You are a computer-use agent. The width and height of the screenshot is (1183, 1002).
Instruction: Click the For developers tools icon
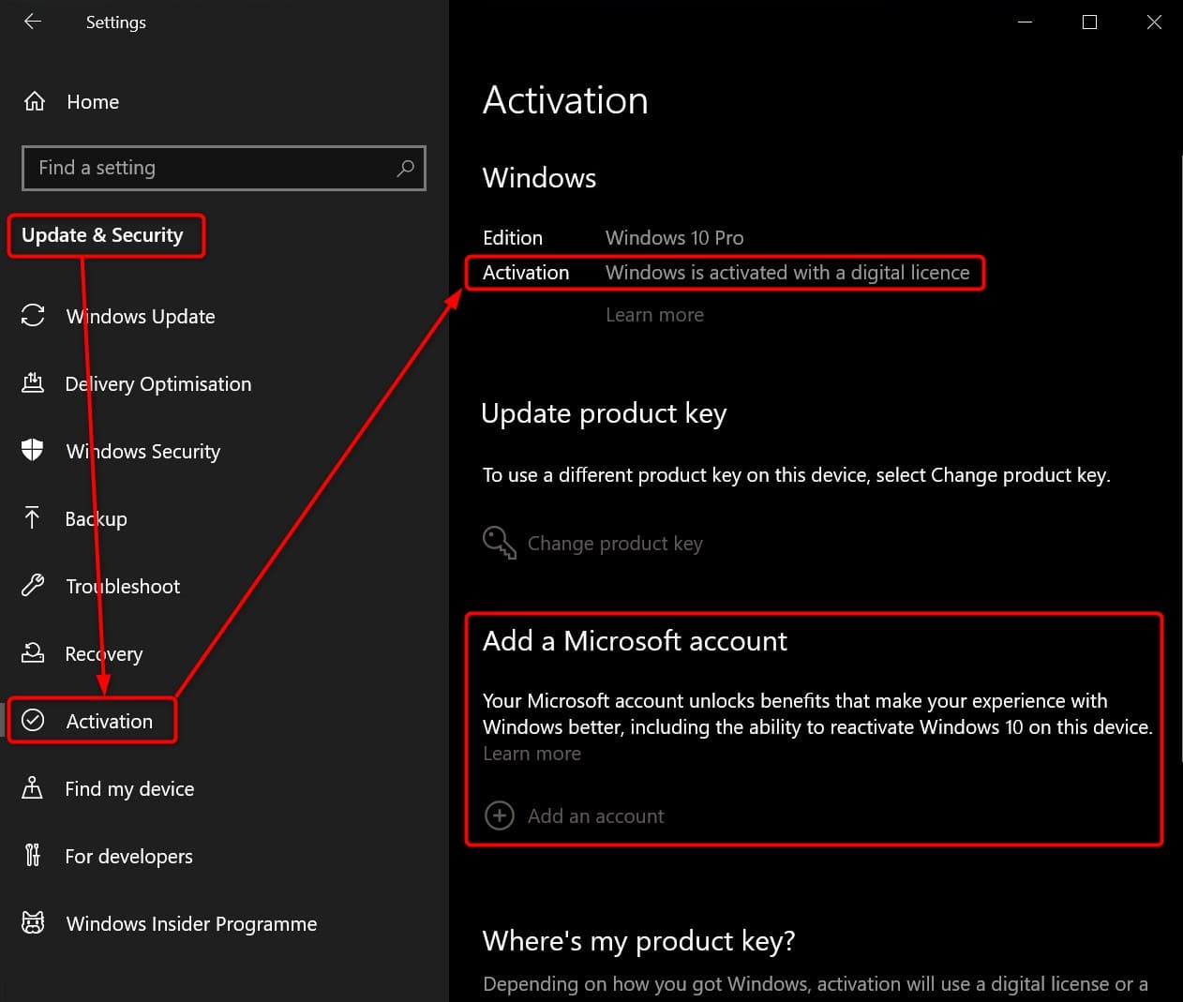(x=33, y=856)
